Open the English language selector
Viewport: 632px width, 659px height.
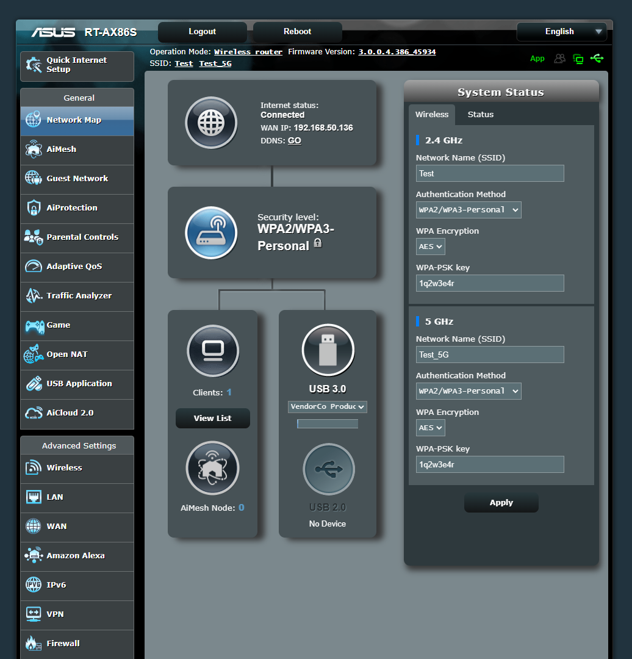pos(561,31)
